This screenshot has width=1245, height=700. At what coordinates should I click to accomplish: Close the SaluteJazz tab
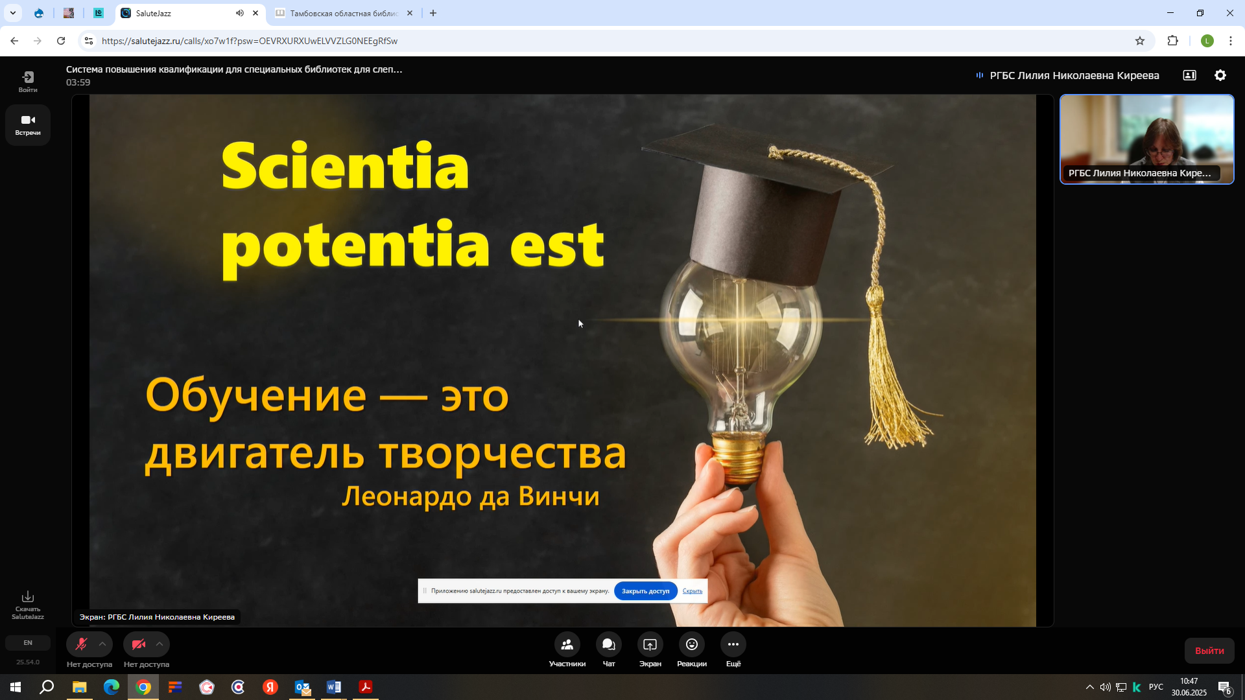pyautogui.click(x=255, y=13)
